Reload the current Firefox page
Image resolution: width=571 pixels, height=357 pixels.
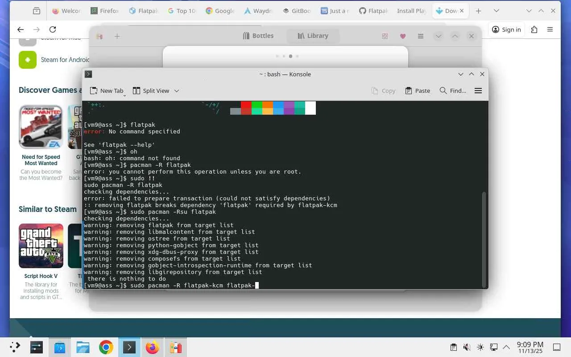[53, 29]
